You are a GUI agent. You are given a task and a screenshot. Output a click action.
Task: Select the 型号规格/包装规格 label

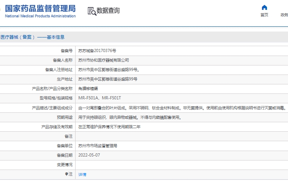click(x=56, y=98)
